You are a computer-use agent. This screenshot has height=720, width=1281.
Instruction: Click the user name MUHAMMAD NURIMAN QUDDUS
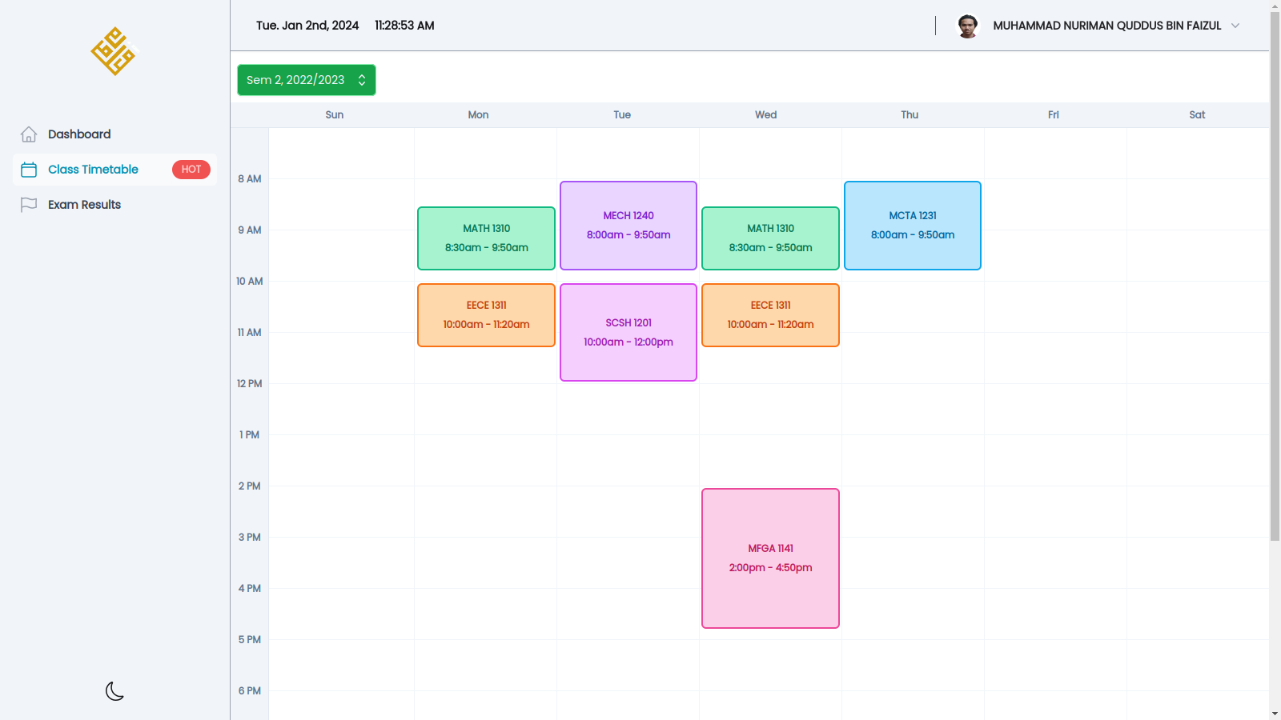click(1106, 26)
